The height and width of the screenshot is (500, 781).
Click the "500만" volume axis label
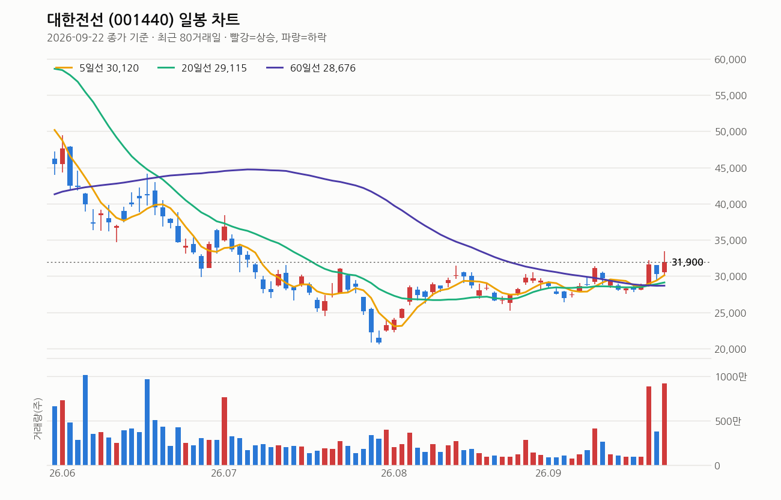coord(728,421)
